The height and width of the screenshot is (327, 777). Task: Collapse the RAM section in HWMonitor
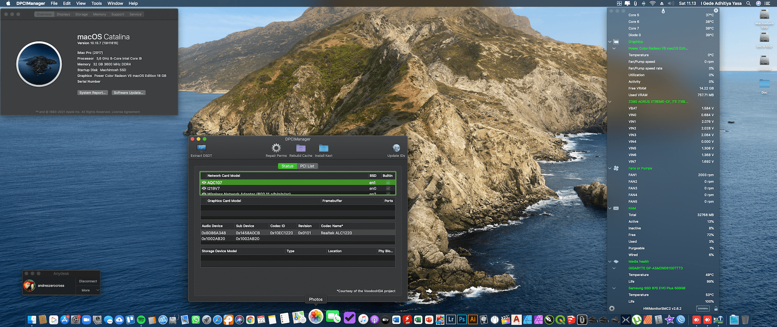point(610,208)
